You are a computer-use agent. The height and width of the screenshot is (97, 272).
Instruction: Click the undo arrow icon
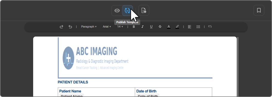click(70, 27)
